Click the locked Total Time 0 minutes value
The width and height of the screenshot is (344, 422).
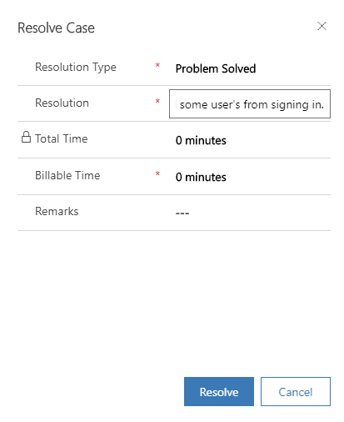click(201, 140)
